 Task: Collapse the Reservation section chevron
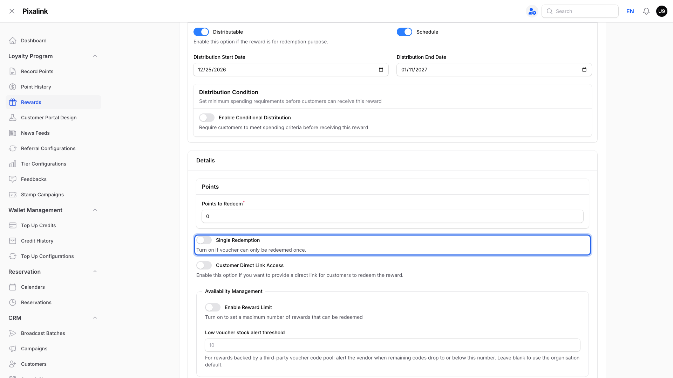pyautogui.click(x=95, y=272)
